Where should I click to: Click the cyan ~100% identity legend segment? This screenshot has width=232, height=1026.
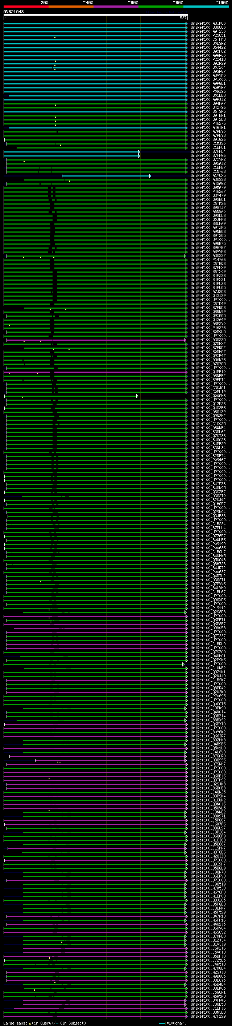[x=206, y=7]
